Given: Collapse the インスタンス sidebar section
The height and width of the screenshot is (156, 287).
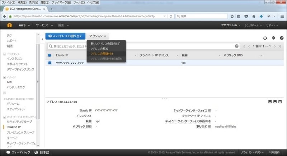Looking at the screenshot, I should [x=4, y=54].
